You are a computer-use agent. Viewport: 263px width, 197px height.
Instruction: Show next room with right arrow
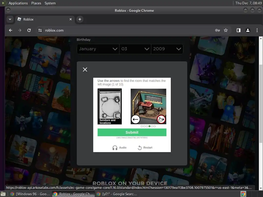161,119
